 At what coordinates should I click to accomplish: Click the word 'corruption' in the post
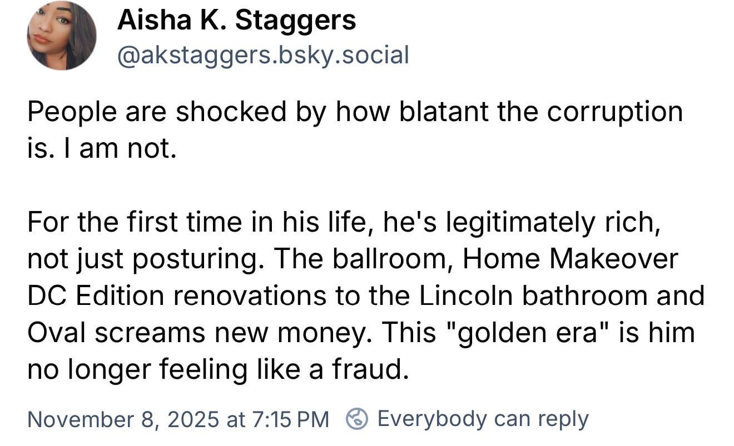[x=614, y=112]
